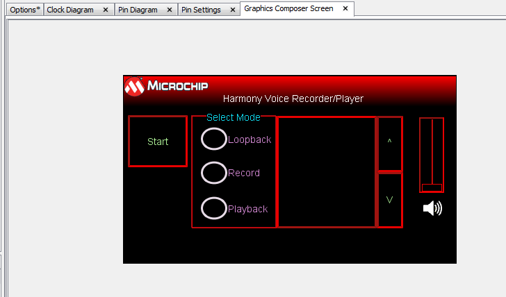Screen dimensions: 506x297
Task: Click the Microchip logo image
Action: [x=164, y=87]
